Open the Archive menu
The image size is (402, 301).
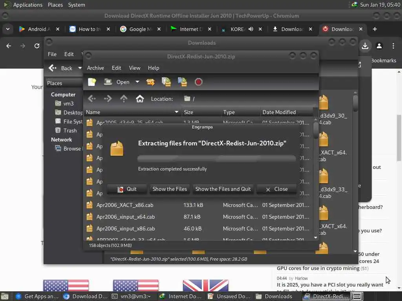point(95,68)
